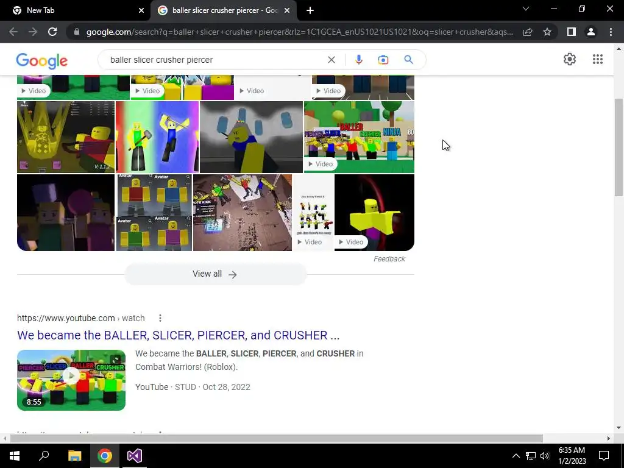Click in the Google search input field
The width and height of the screenshot is (624, 468).
[215, 60]
